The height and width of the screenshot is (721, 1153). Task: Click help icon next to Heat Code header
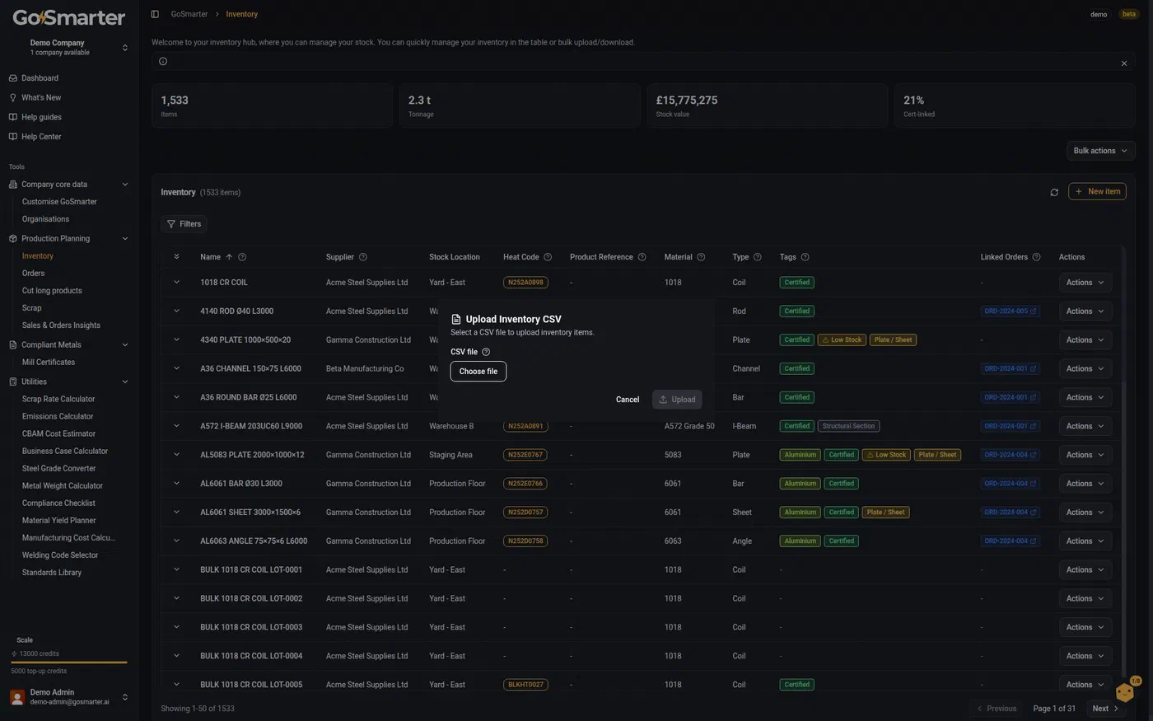click(548, 257)
